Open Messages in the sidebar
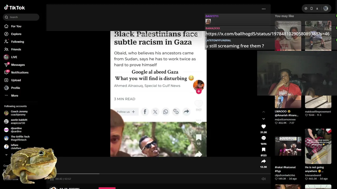The image size is (337, 189). coord(18,65)
